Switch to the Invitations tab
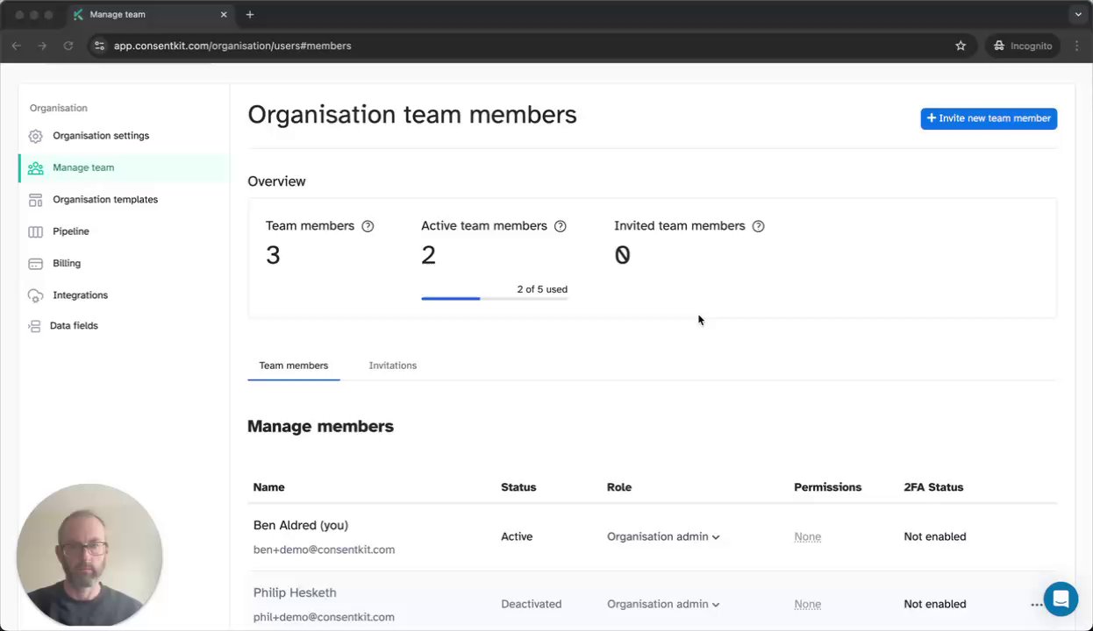Image resolution: width=1093 pixels, height=631 pixels. (393, 365)
